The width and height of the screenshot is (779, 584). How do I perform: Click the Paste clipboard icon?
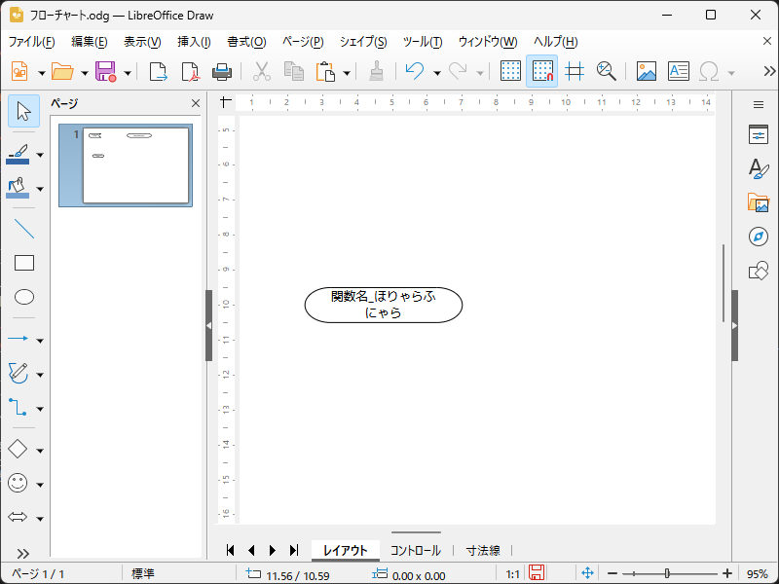pyautogui.click(x=325, y=71)
